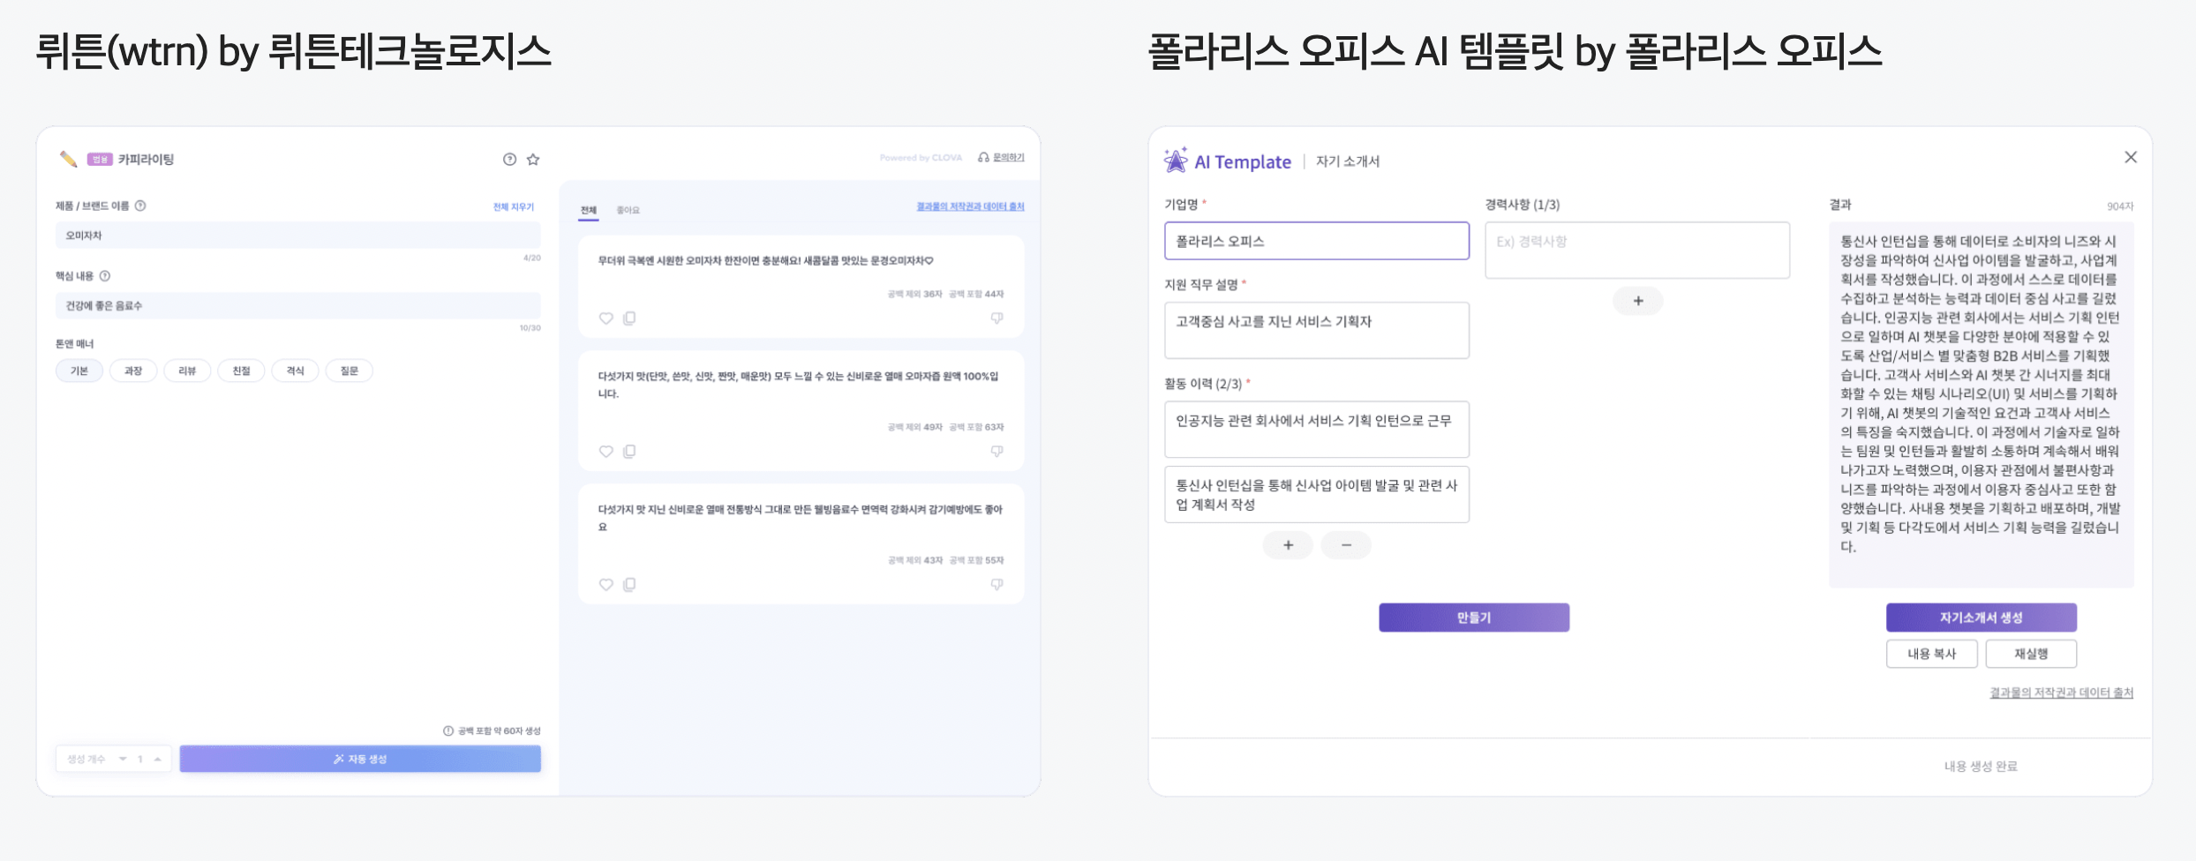Copy the 웰빙음료수 result text

(x=629, y=585)
